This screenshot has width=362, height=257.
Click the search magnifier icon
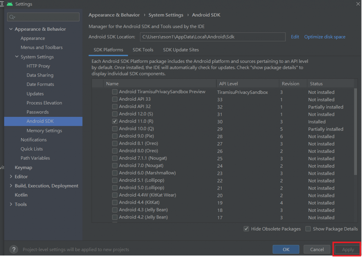pos(12,17)
